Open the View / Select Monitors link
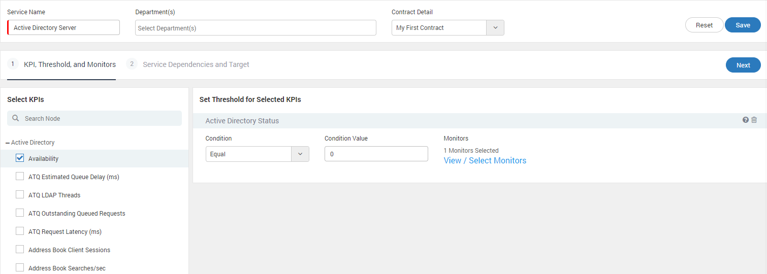This screenshot has width=767, height=274. (485, 160)
